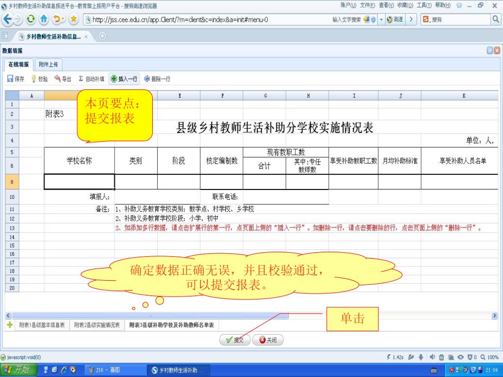Click the sidebar panel icon left of tabs
Screen dimensions: 503x377
5,35
